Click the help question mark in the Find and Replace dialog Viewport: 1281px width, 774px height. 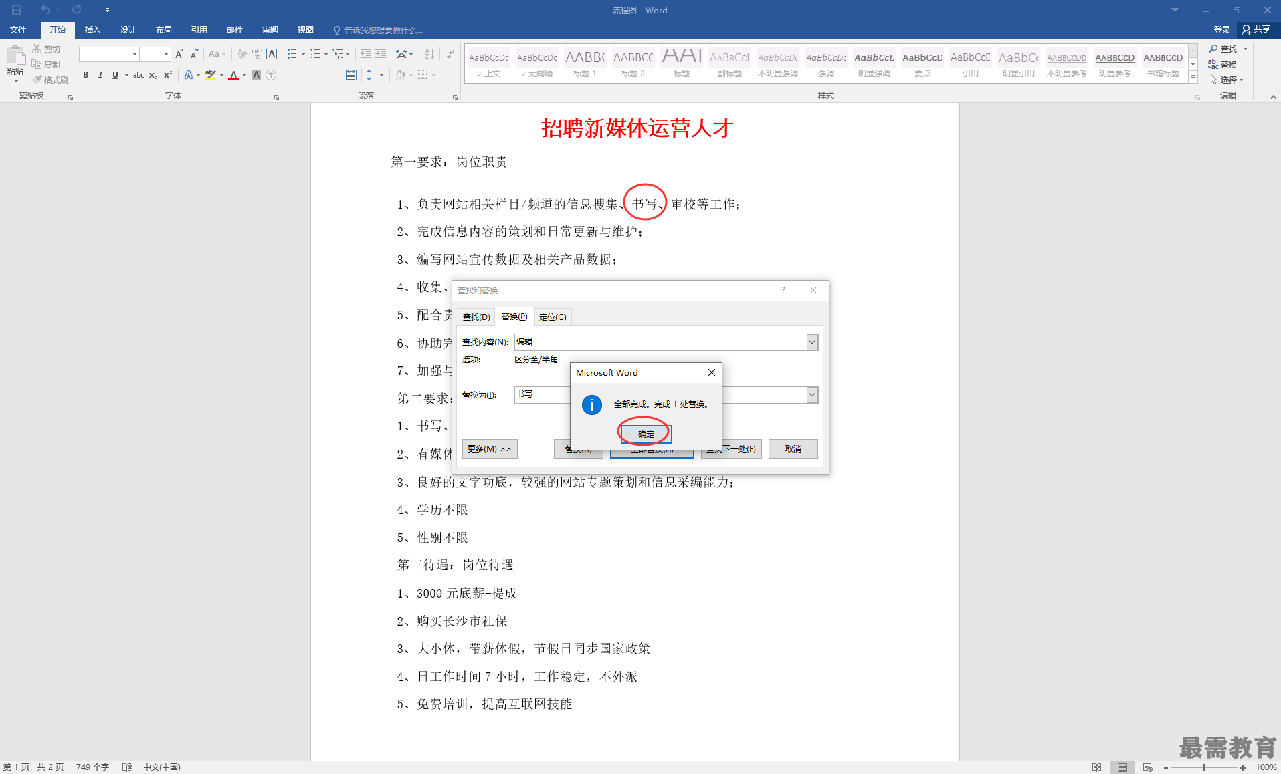783,290
